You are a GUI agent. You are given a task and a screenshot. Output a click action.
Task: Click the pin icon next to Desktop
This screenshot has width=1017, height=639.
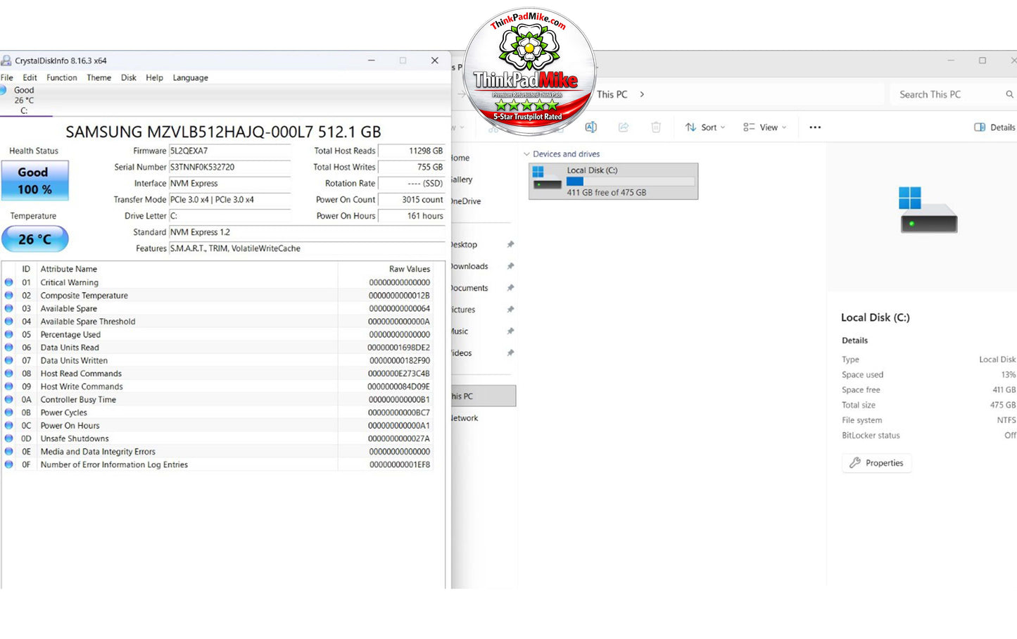click(510, 245)
